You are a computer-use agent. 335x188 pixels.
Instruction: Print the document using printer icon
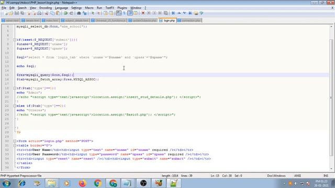pyautogui.click(x=39, y=13)
